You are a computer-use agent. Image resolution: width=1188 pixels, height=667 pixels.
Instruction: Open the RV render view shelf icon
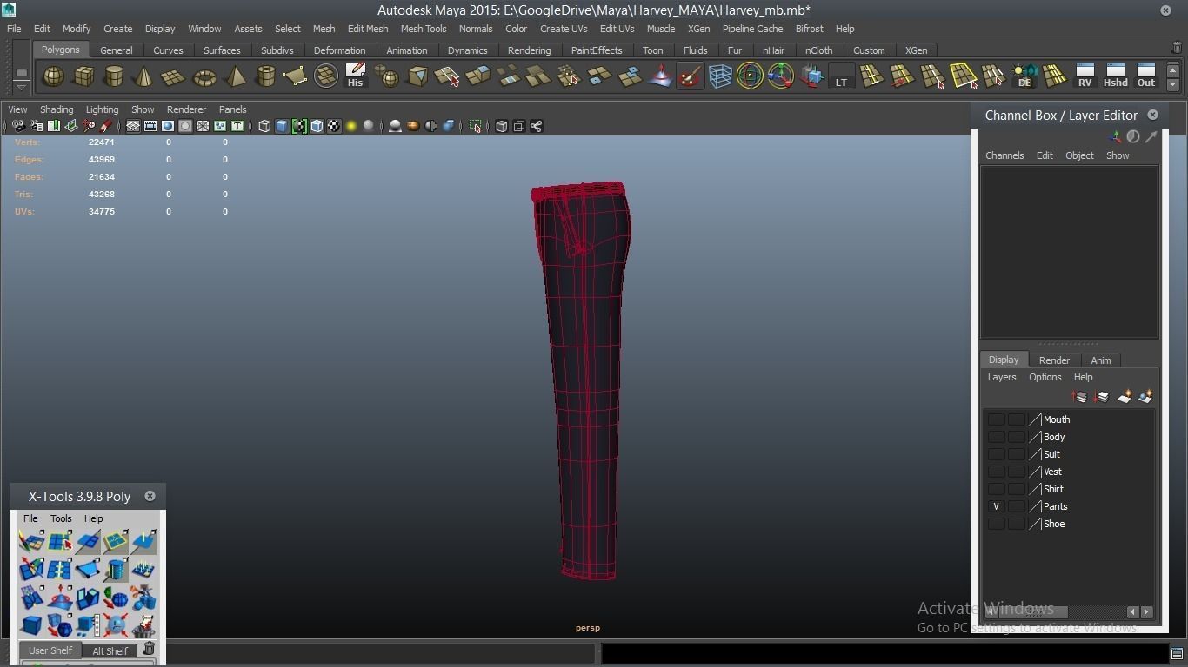[1085, 76]
